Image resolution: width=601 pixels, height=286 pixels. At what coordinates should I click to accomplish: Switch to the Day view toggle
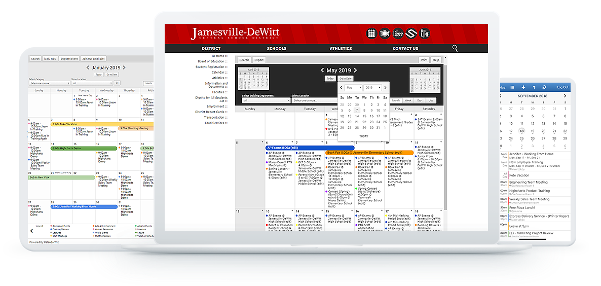[419, 100]
